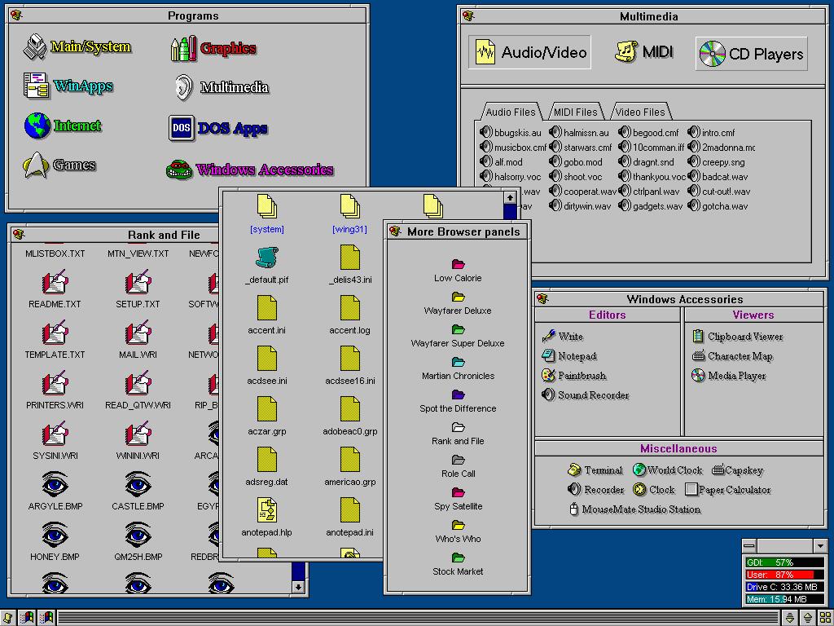
Task: Open More Browser panels window control menu
Action: click(395, 231)
